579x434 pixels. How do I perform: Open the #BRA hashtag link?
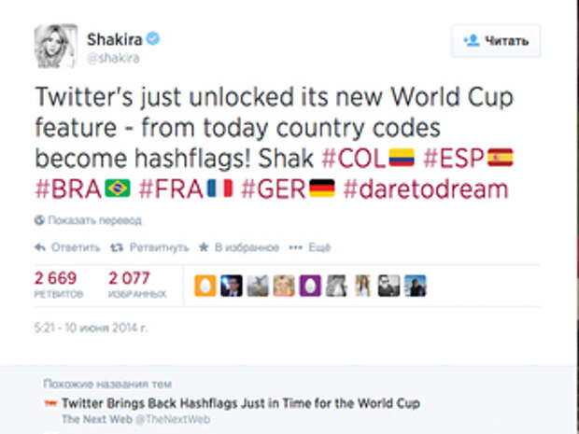pyautogui.click(x=68, y=189)
